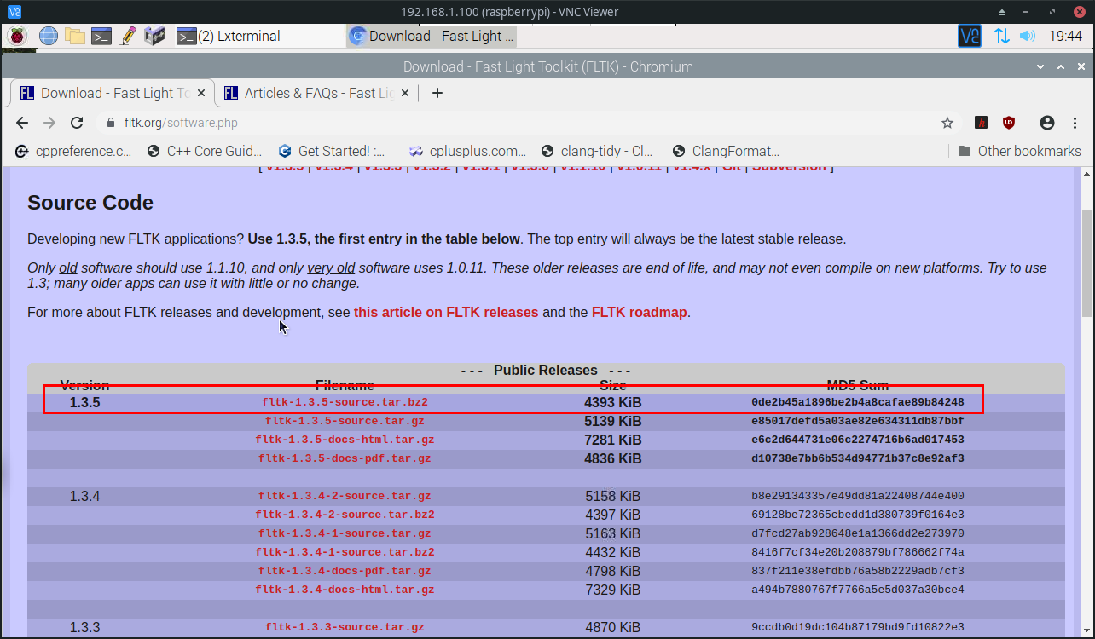The height and width of the screenshot is (639, 1095).
Task: Open the Raspberry Pi main menu
Action: 17,36
